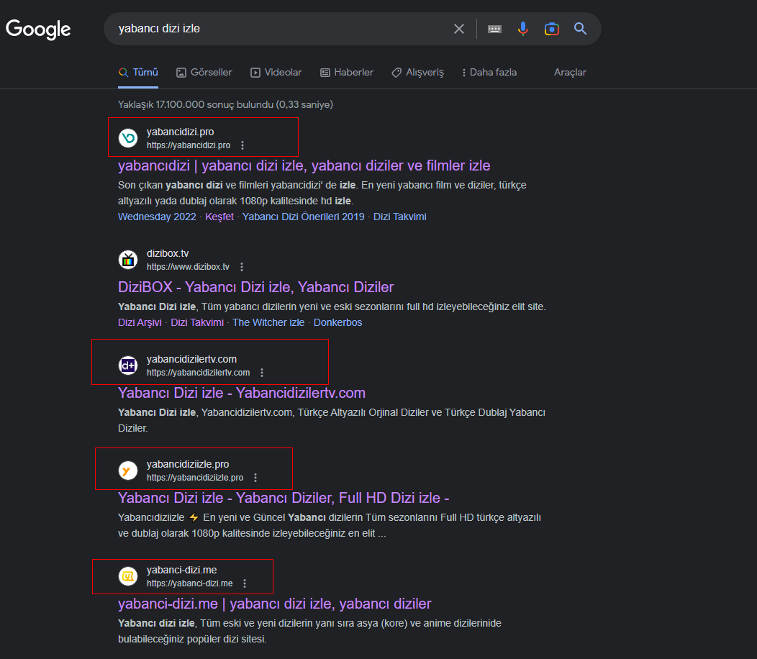Switch to the Videolar tab

point(276,73)
